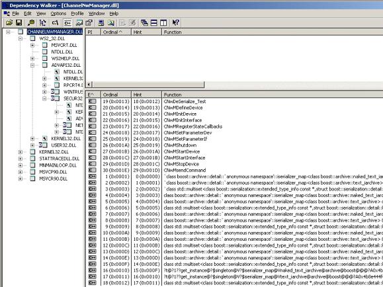Image resolution: width=383 pixels, height=287 pixels.
Task: Expand the USER32.DLL tree node
Action: point(32,145)
